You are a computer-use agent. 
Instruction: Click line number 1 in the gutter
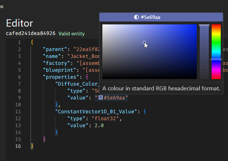pyautogui.click(x=20, y=43)
